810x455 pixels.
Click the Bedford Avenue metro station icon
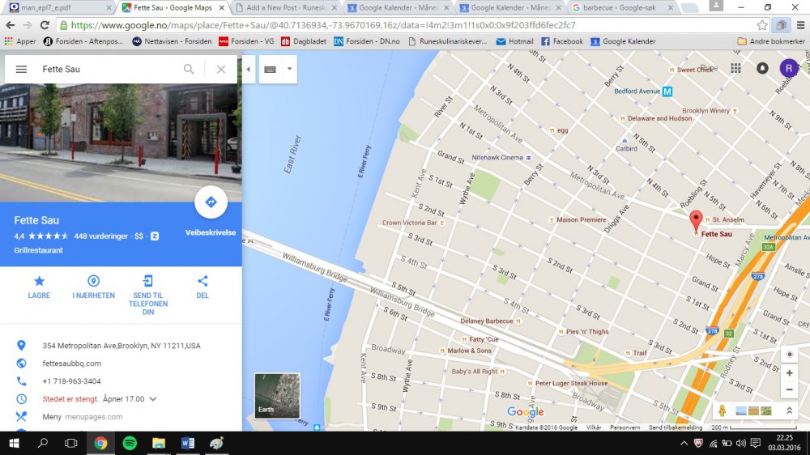pos(667,91)
